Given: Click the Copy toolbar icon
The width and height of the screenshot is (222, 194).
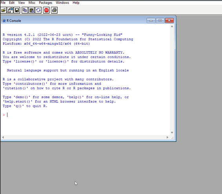Looking at the screenshot, I should click(x=25, y=10).
